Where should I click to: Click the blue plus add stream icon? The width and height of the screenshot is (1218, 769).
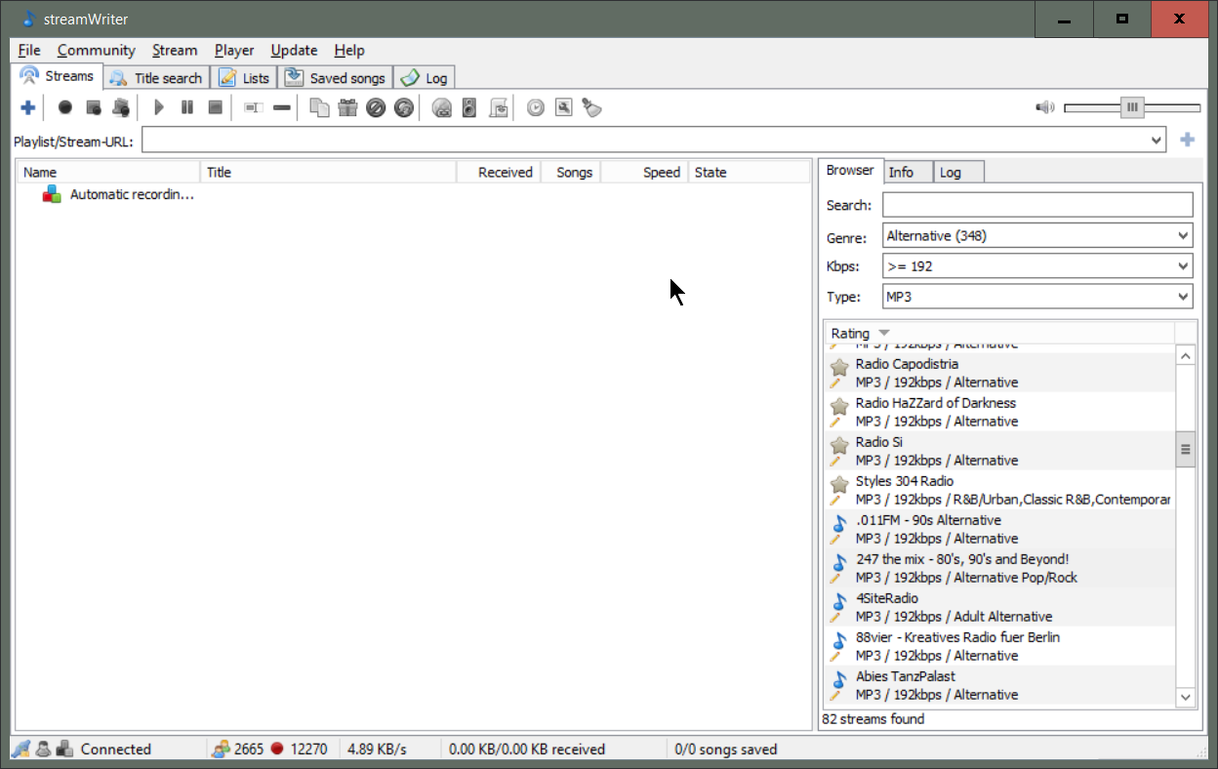click(27, 107)
